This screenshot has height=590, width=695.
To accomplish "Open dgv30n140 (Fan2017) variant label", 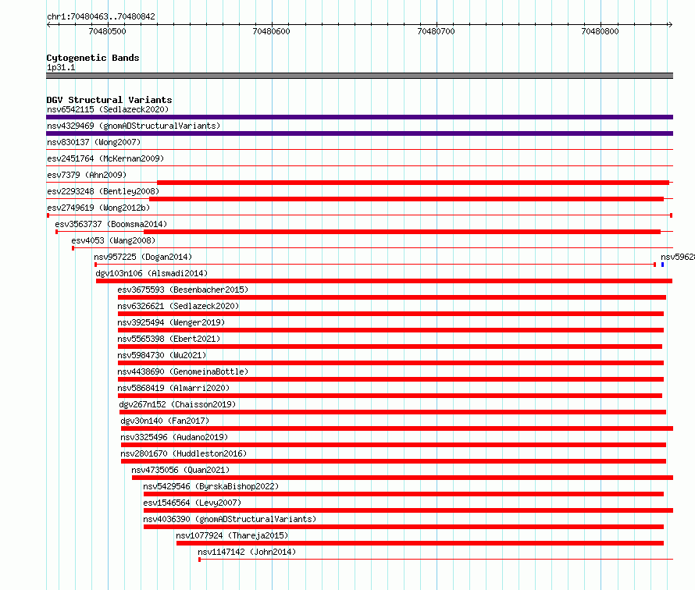I will point(165,421).
